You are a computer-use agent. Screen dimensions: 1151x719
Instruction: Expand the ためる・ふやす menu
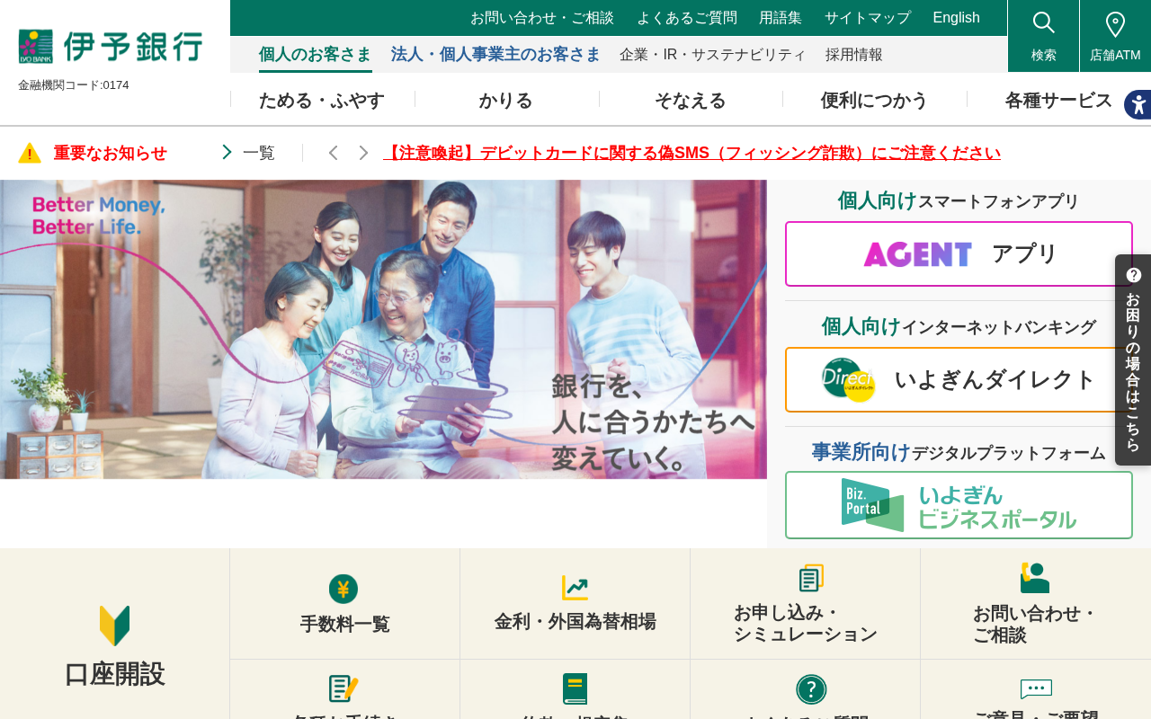[x=322, y=100]
